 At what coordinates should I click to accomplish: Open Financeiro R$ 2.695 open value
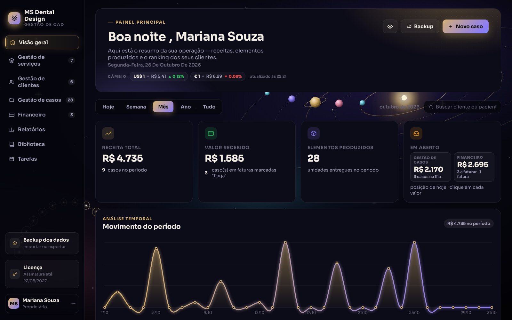[x=474, y=167]
